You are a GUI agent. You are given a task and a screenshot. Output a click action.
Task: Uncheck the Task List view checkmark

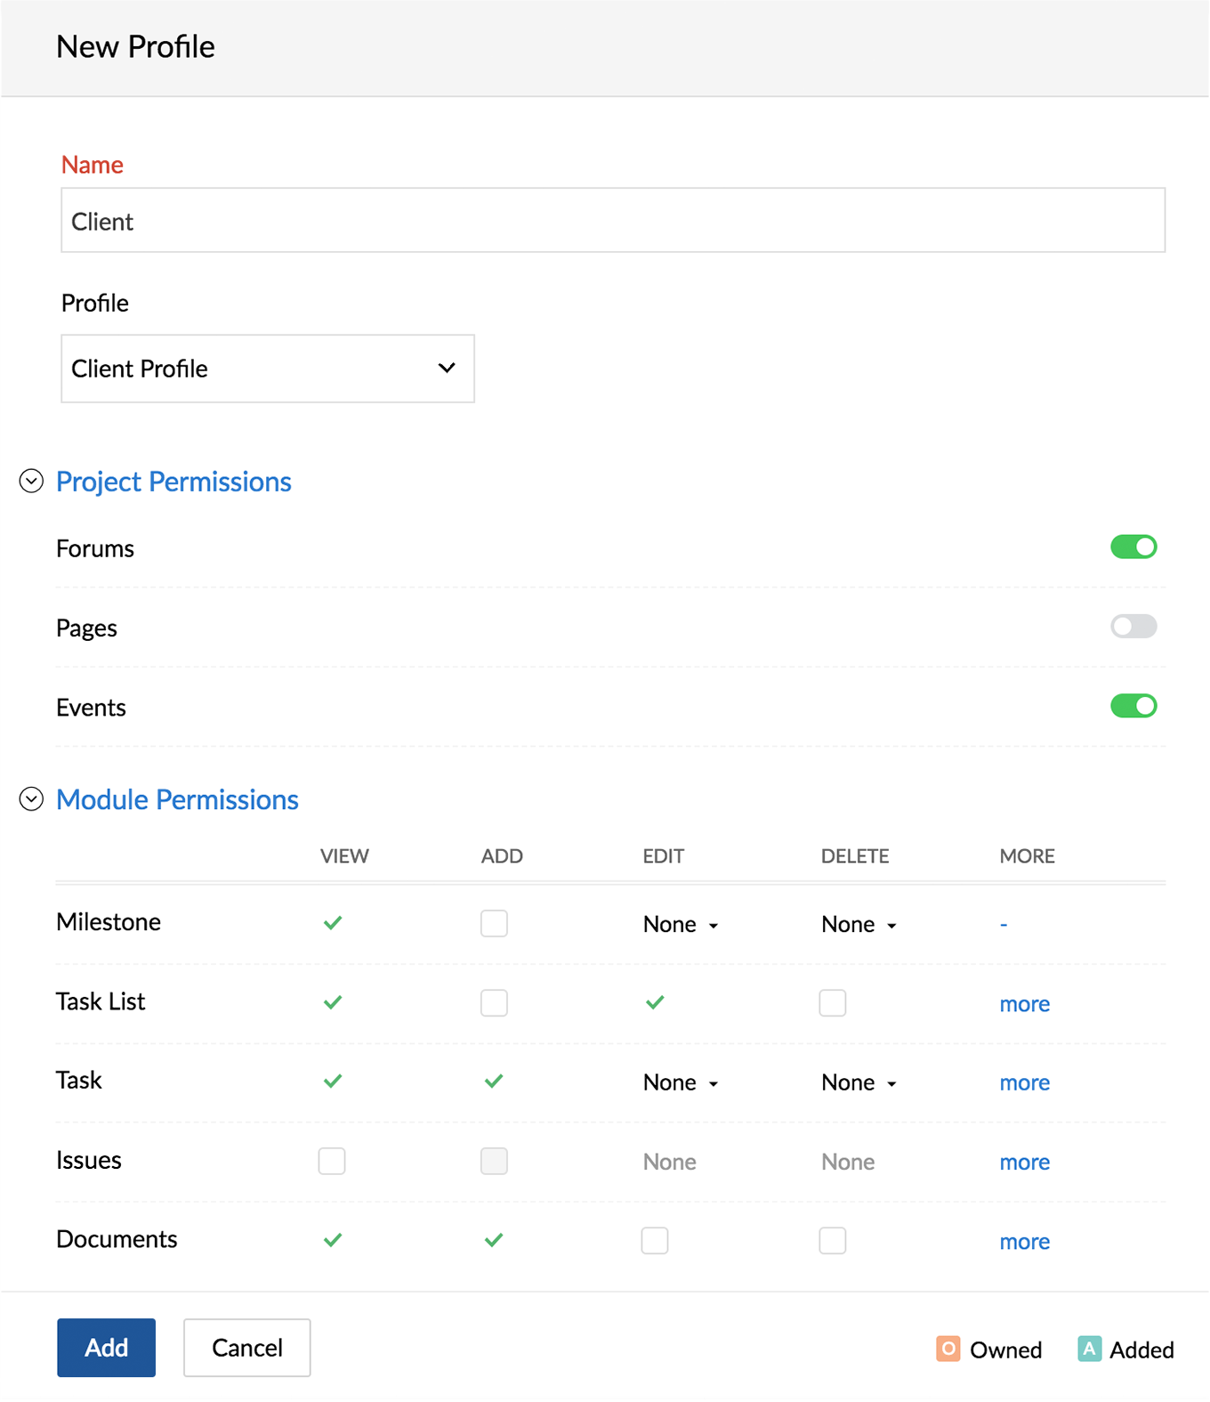point(333,1002)
